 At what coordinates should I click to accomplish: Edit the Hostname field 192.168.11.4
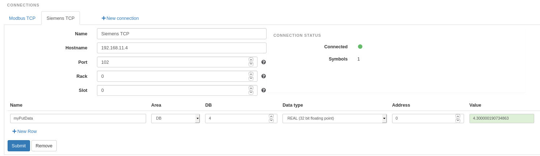tap(182, 48)
